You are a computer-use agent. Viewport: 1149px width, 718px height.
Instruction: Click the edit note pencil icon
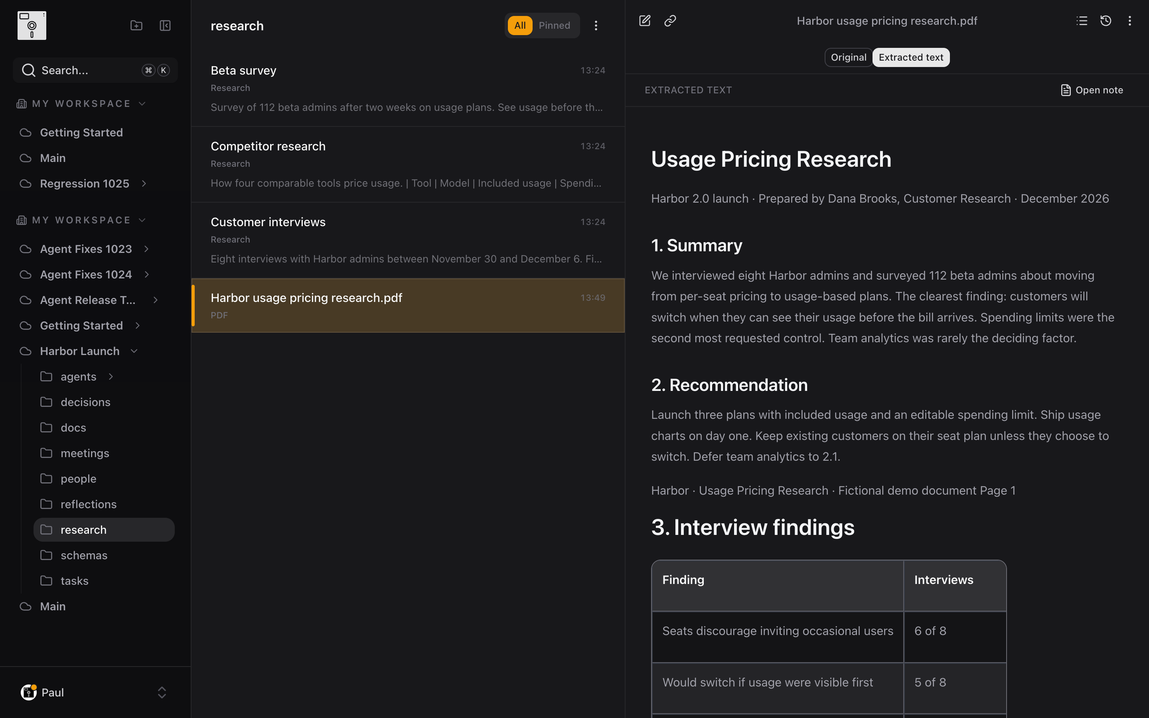pyautogui.click(x=645, y=20)
